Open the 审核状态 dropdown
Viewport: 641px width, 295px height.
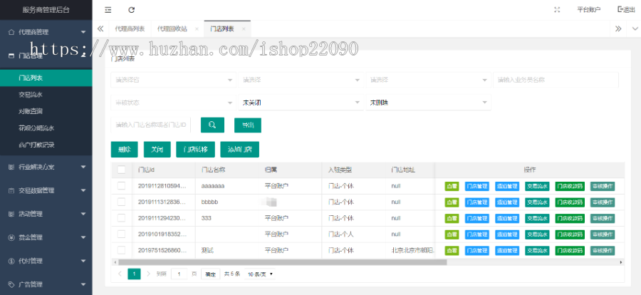point(173,103)
